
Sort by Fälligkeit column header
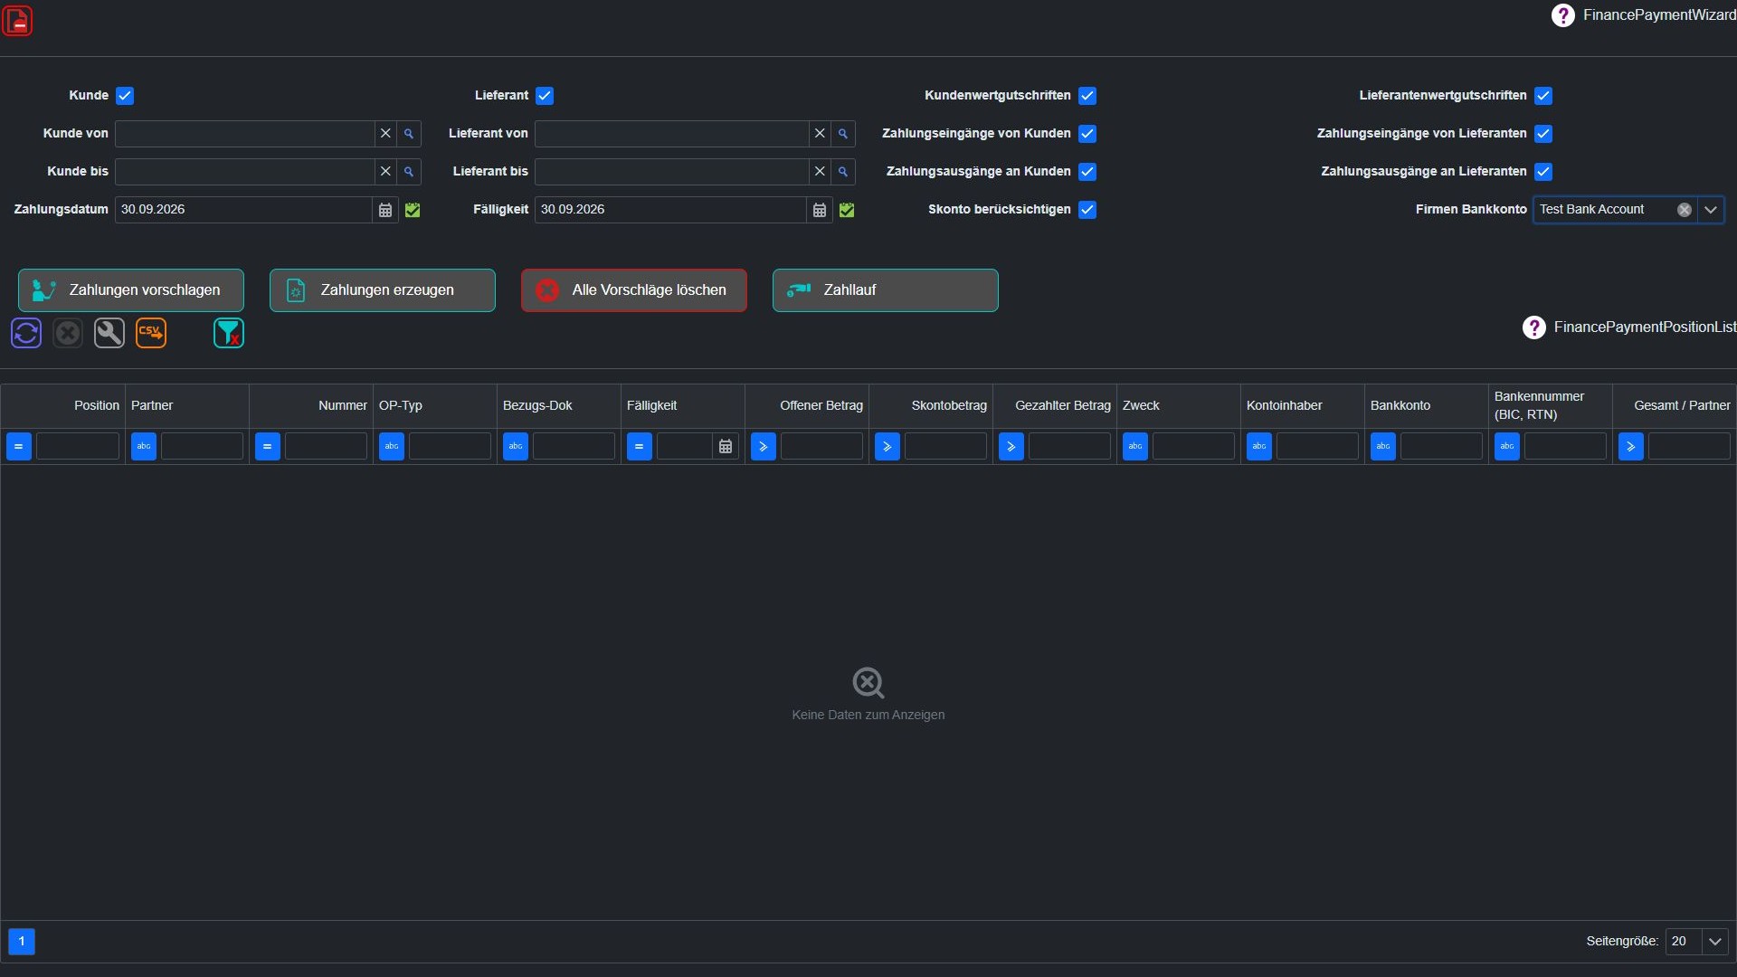pyautogui.click(x=682, y=406)
